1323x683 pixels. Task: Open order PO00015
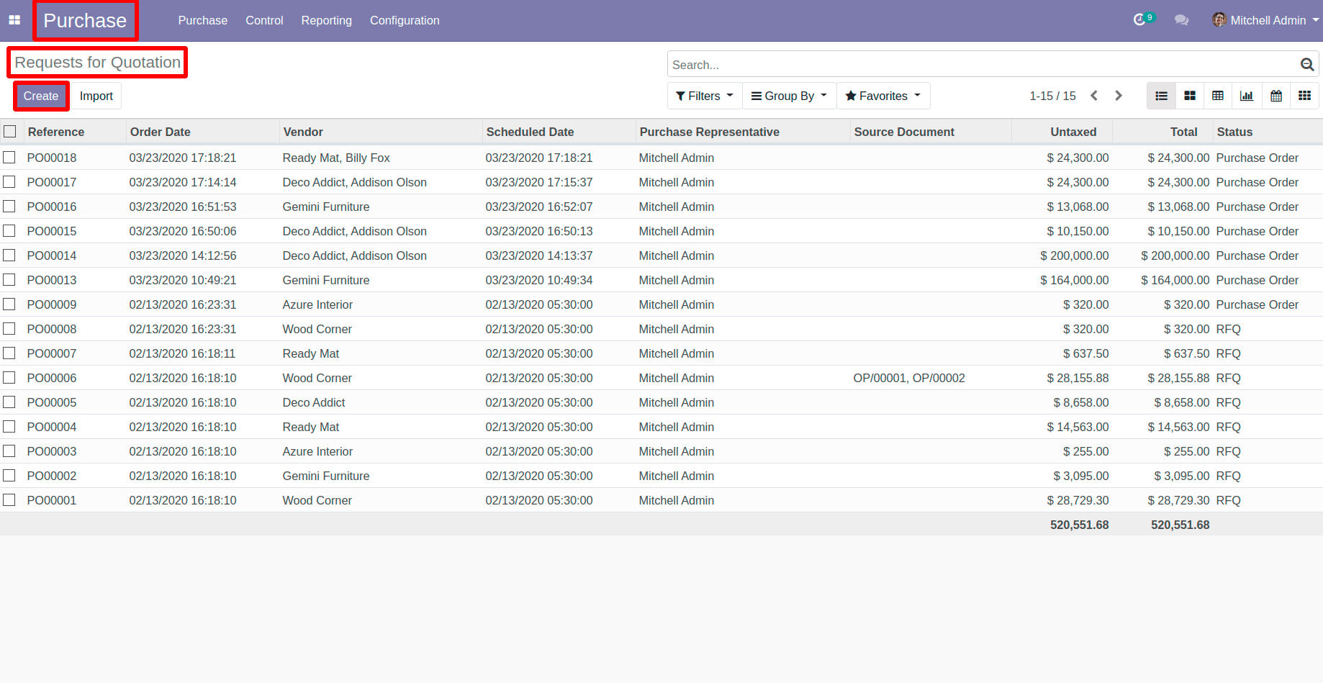point(52,231)
